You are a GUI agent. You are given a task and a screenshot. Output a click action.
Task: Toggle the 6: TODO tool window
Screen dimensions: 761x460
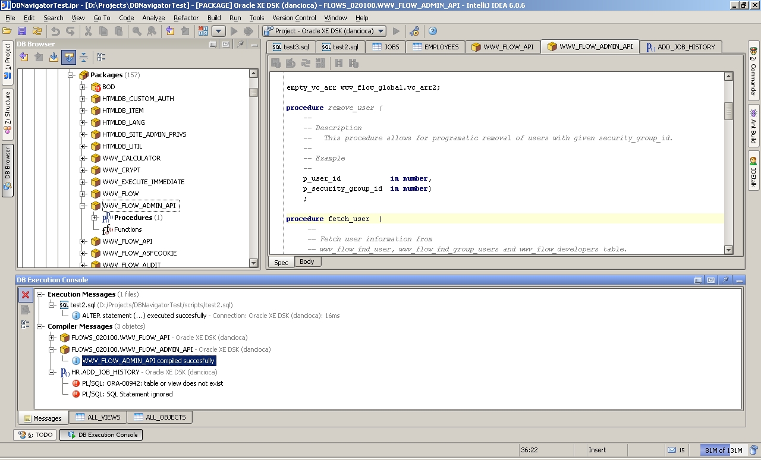pyautogui.click(x=35, y=435)
